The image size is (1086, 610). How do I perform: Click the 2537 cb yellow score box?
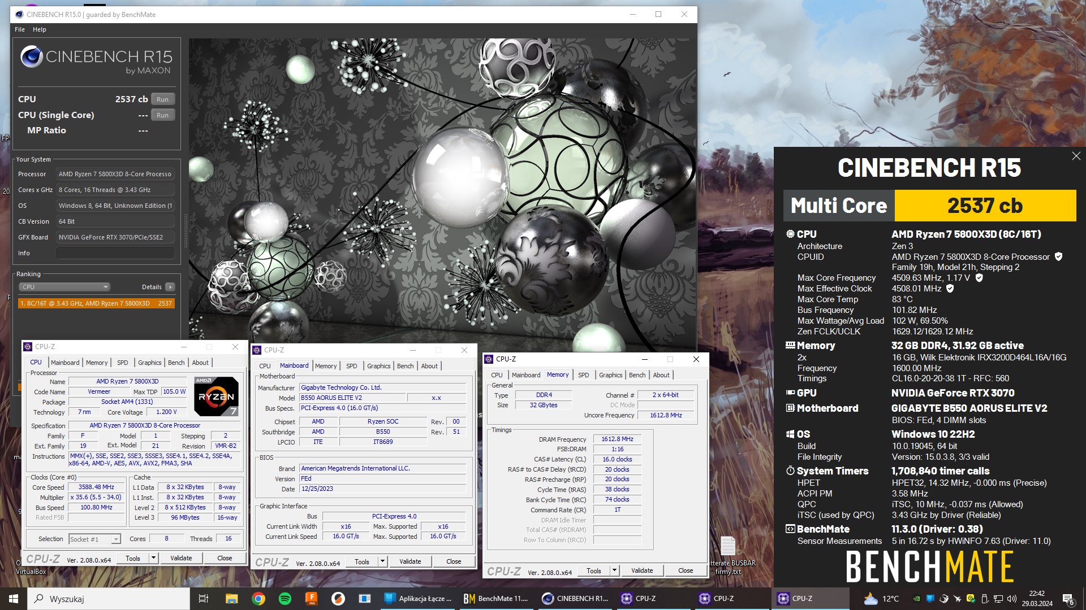tap(985, 206)
